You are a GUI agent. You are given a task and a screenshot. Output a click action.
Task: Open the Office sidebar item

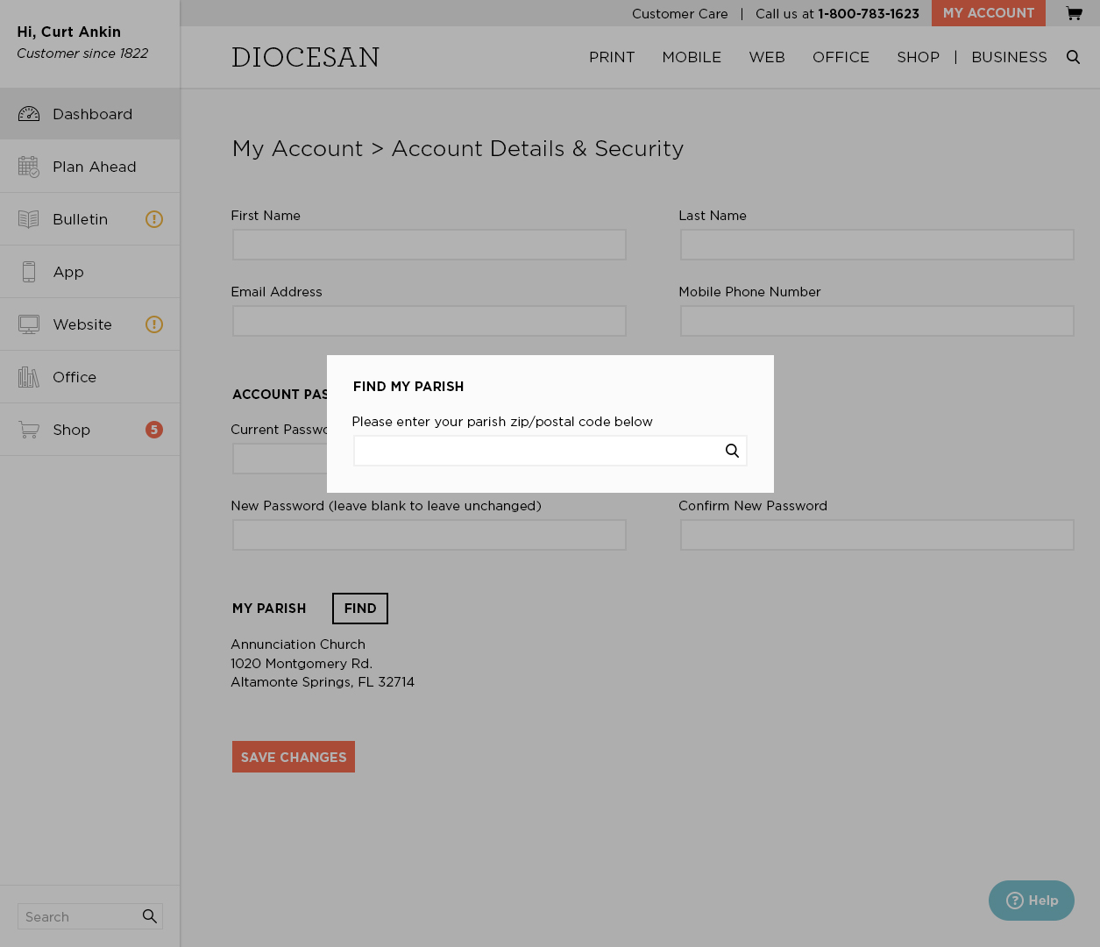click(x=75, y=377)
